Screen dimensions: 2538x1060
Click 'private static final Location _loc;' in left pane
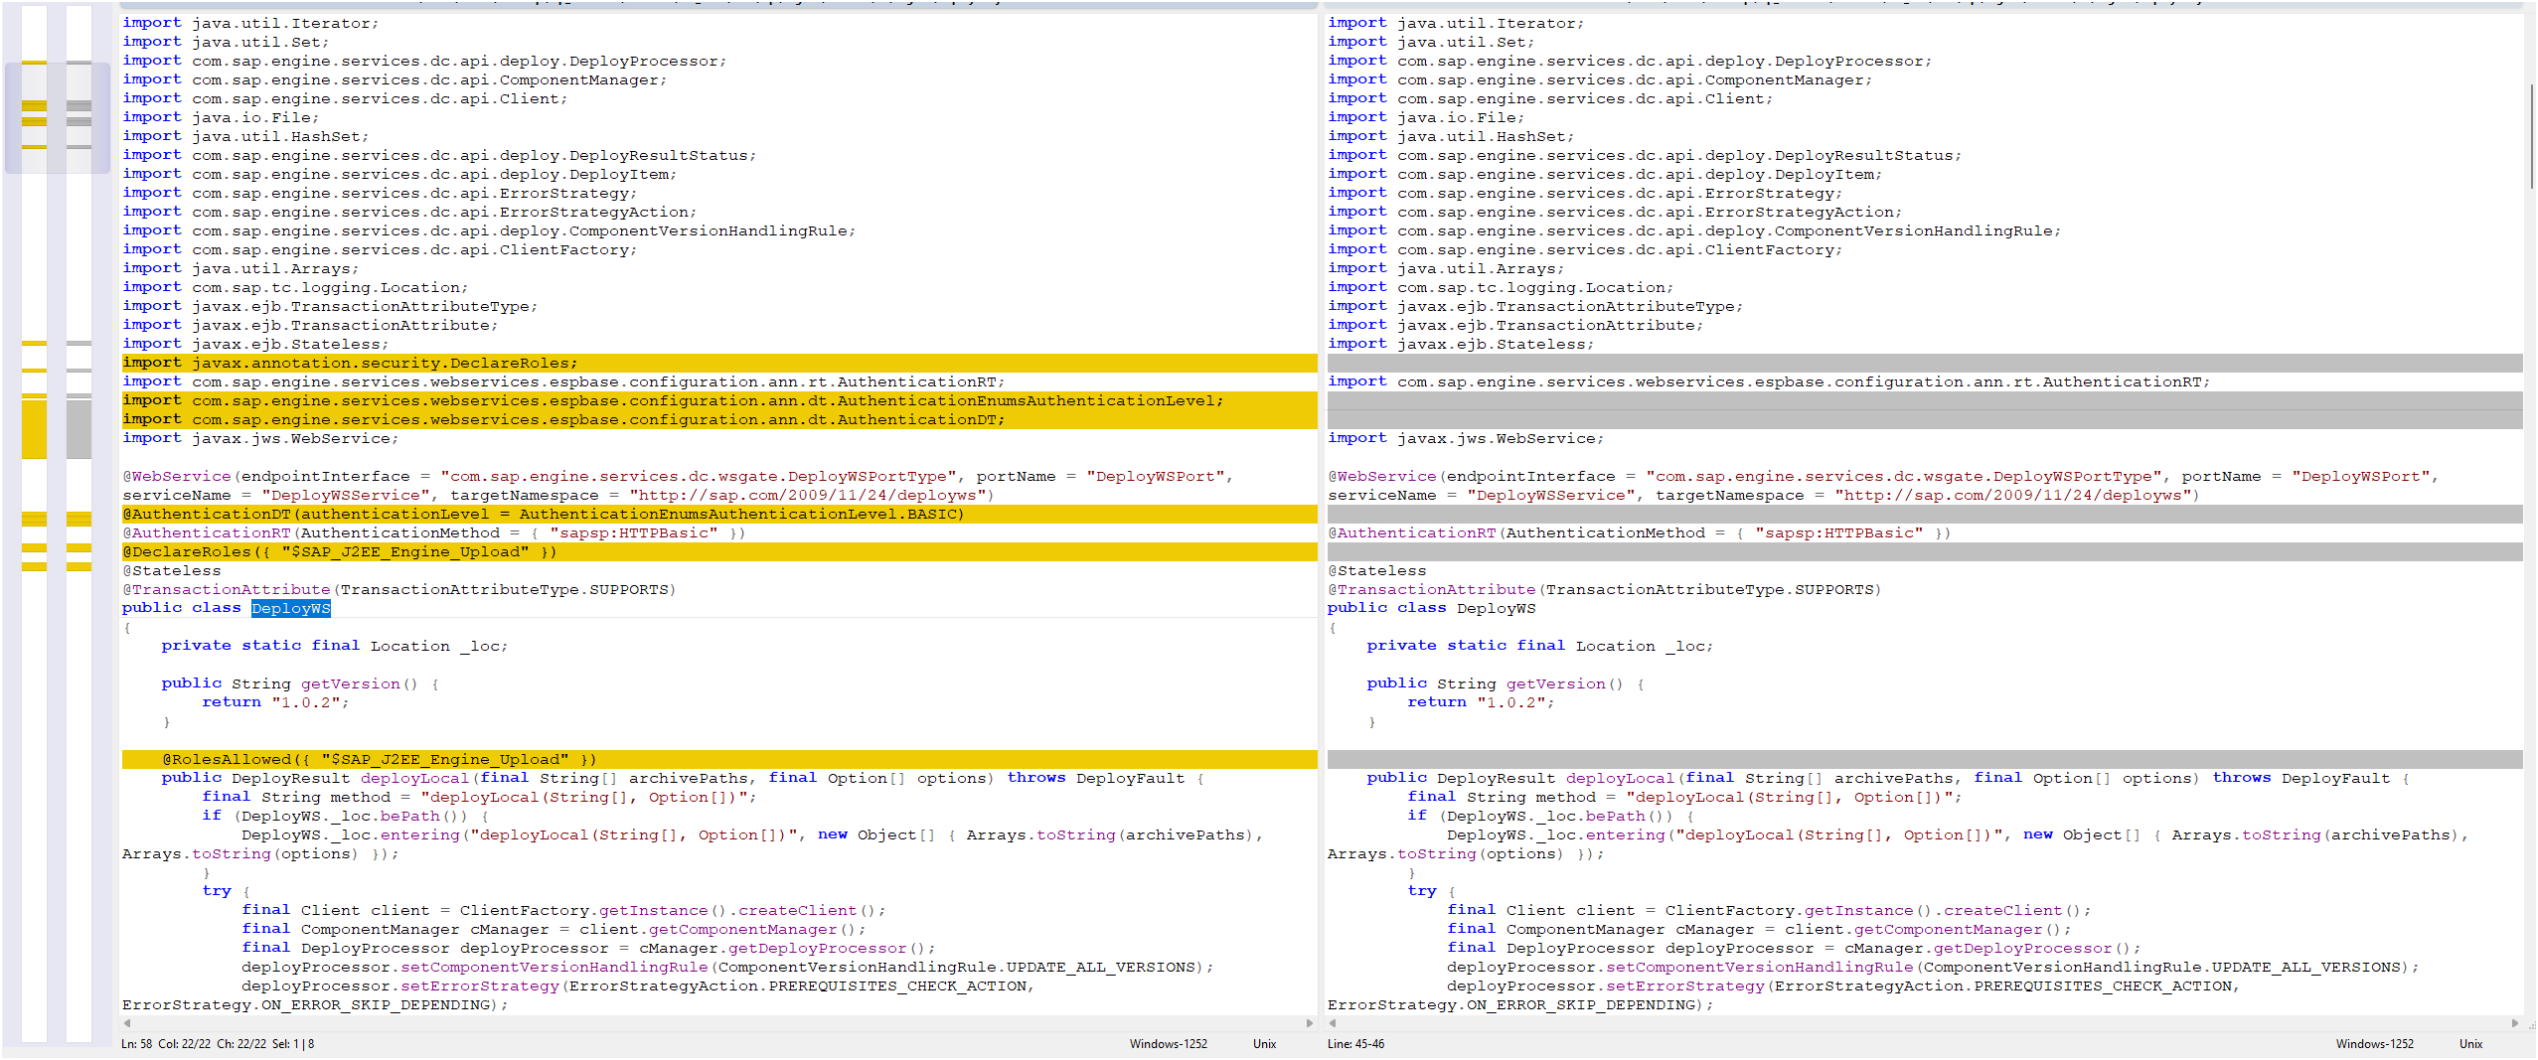335,646
